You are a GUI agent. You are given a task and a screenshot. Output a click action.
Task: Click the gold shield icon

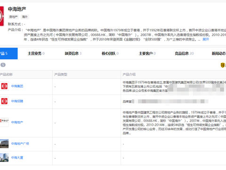coord(223,65)
